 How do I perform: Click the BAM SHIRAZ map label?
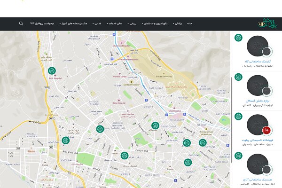pos(156,88)
